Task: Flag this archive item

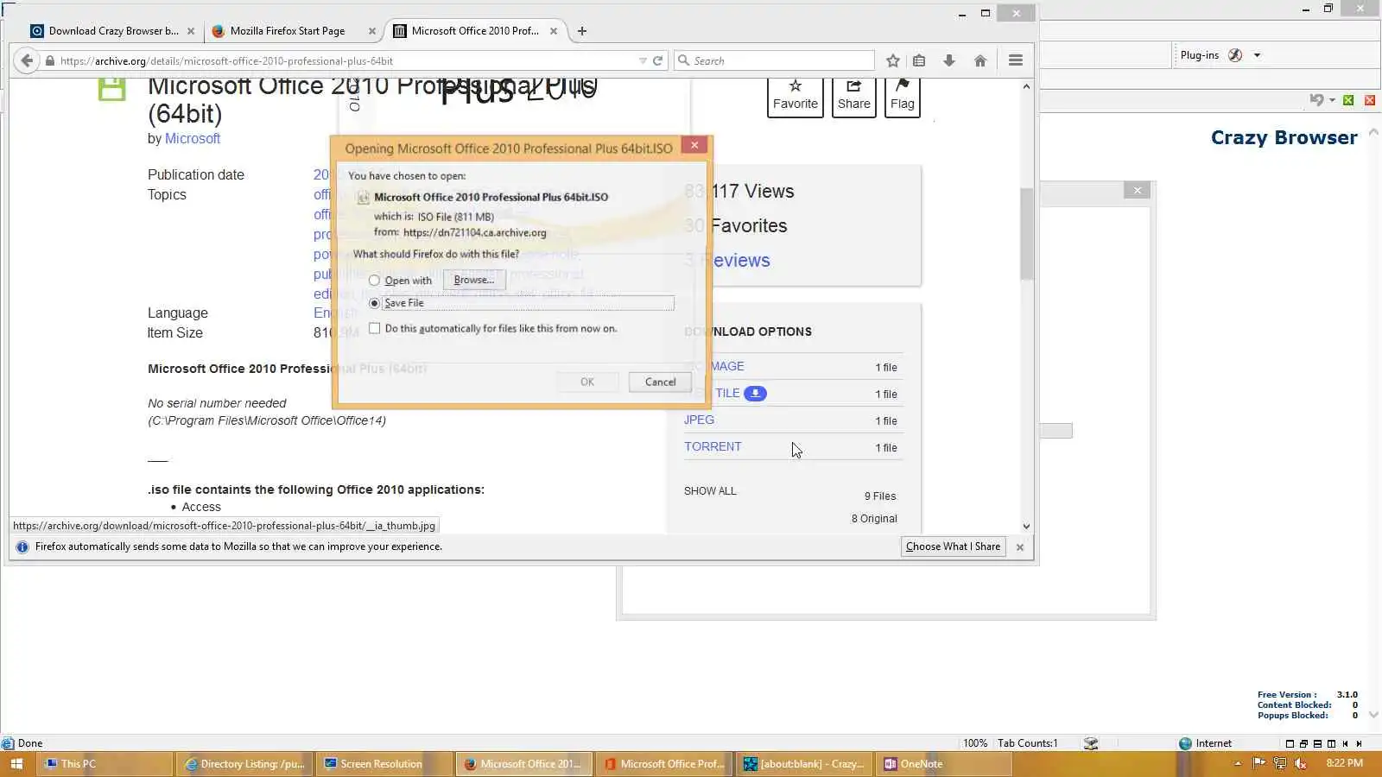Action: (903, 95)
